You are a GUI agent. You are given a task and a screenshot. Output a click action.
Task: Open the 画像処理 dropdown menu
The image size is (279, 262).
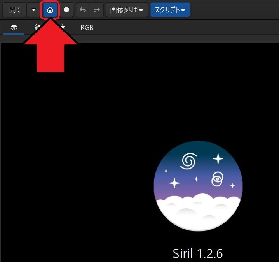[127, 10]
